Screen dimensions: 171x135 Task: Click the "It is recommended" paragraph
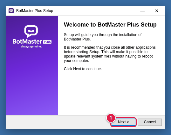pyautogui.click(x=110, y=54)
